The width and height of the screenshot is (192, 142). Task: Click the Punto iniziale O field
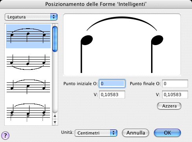click(112, 84)
